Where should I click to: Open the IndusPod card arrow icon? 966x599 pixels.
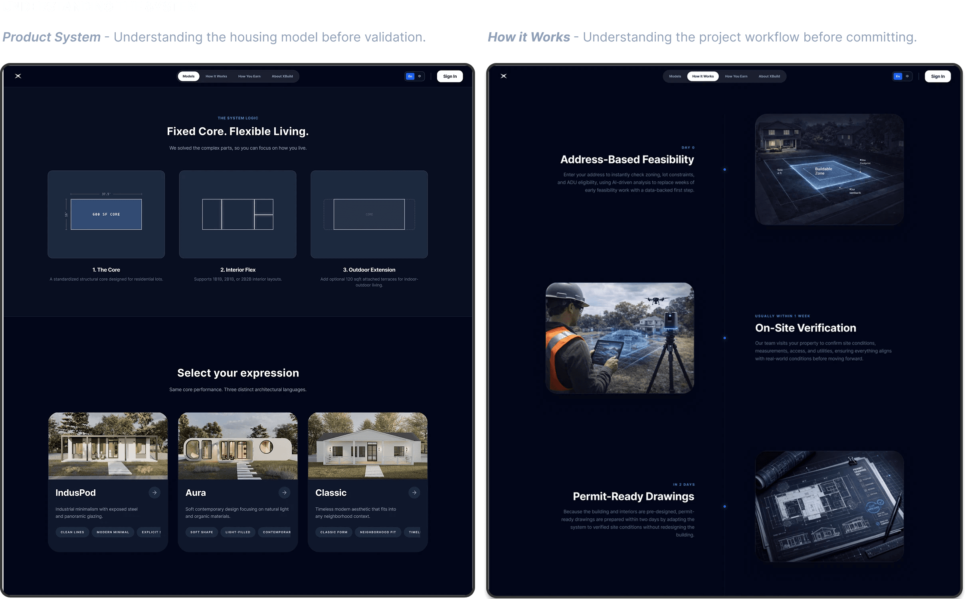coord(154,493)
